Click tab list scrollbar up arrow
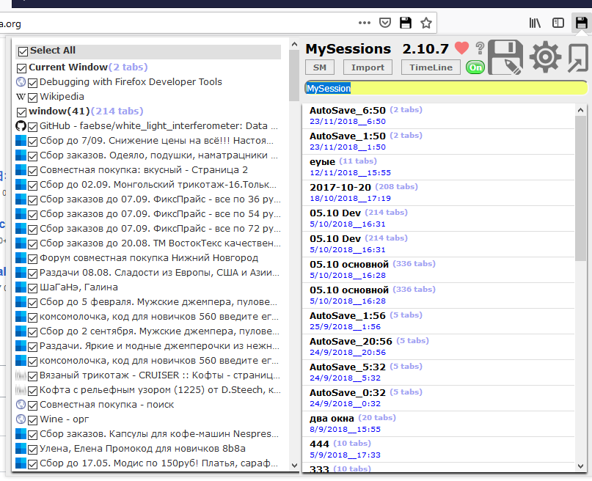The width and height of the screenshot is (592, 481). (x=294, y=45)
